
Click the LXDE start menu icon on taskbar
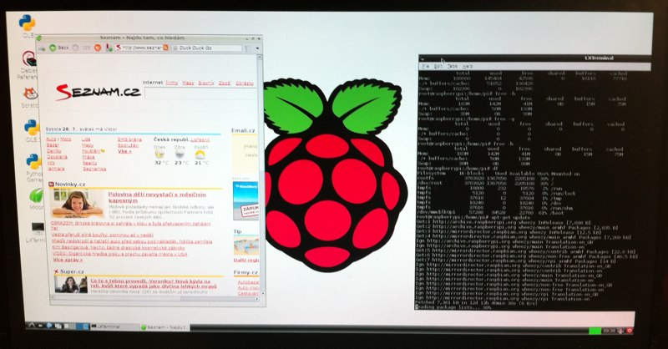[31, 325]
